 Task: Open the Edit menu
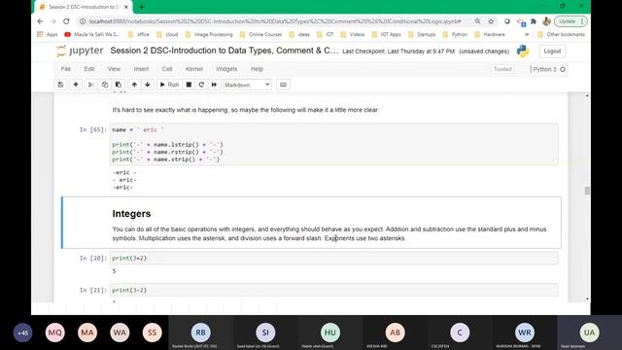point(89,69)
